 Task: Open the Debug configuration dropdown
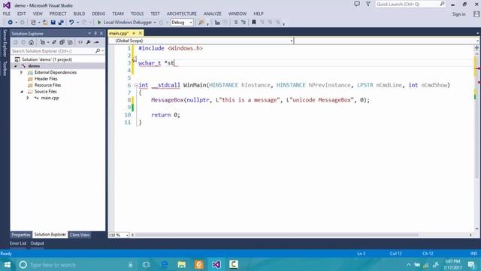pyautogui.click(x=182, y=23)
